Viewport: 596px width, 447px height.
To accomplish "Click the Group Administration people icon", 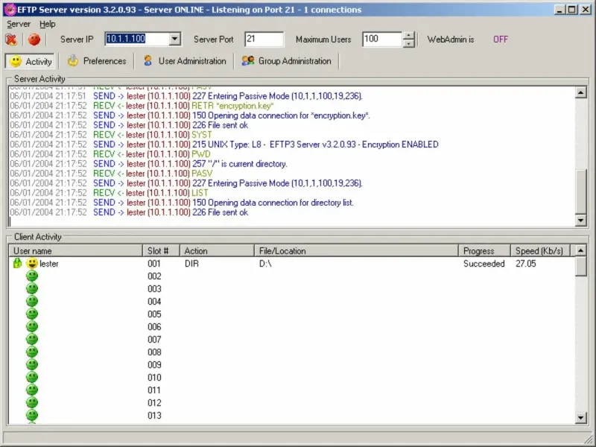I will click(x=248, y=61).
